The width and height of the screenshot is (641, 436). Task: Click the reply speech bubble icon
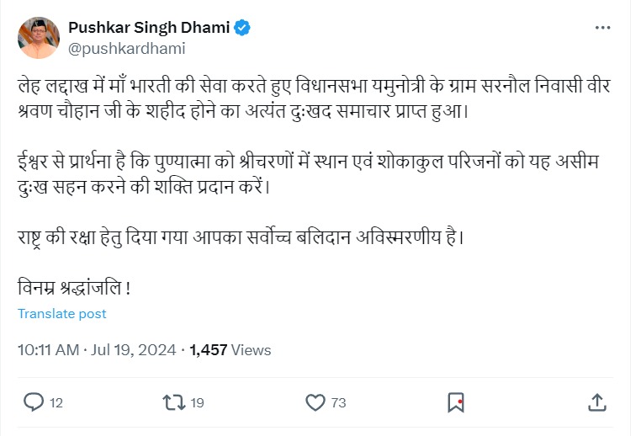[34, 402]
